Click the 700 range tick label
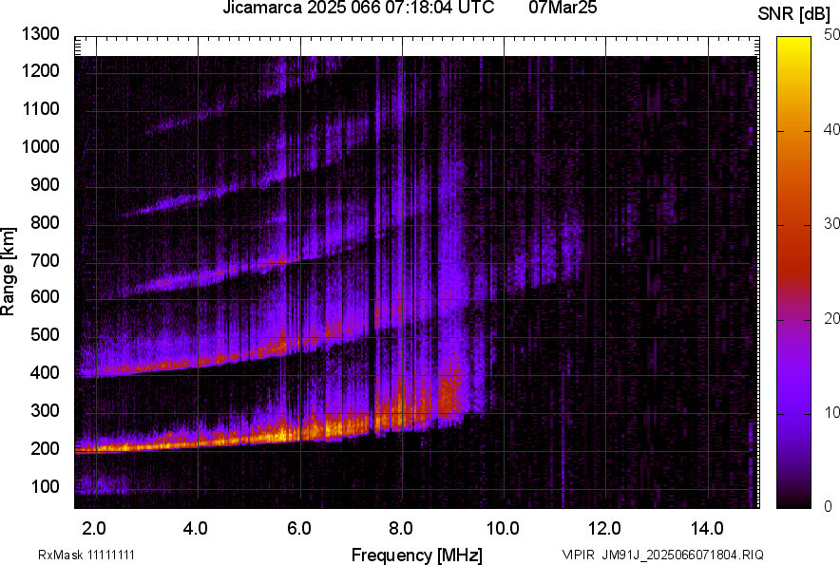 pyautogui.click(x=48, y=260)
